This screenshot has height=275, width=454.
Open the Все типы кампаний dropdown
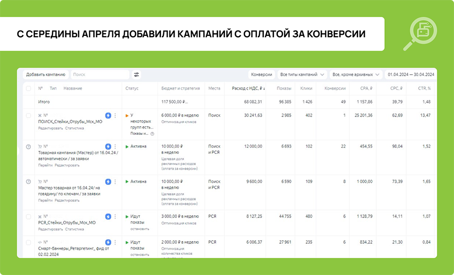tap(302, 75)
